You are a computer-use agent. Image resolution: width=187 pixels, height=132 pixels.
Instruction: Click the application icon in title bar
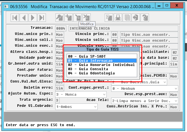(6, 6)
